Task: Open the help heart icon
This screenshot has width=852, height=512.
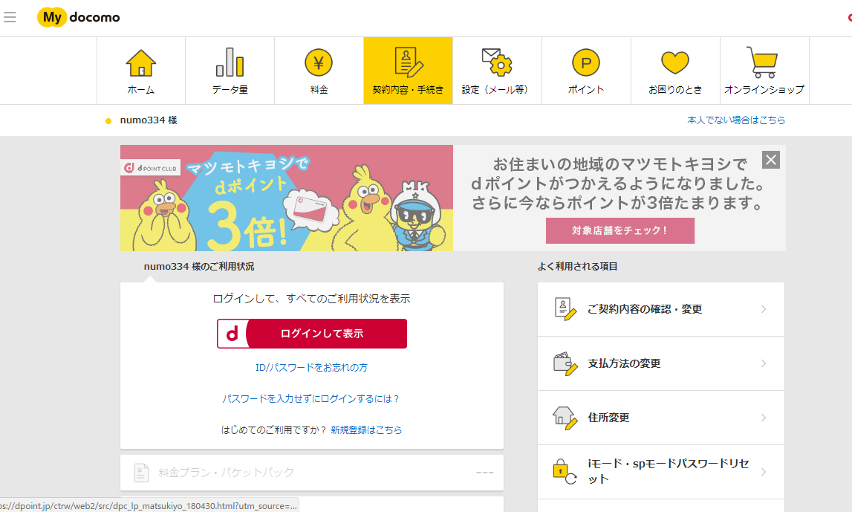Action: pos(674,63)
